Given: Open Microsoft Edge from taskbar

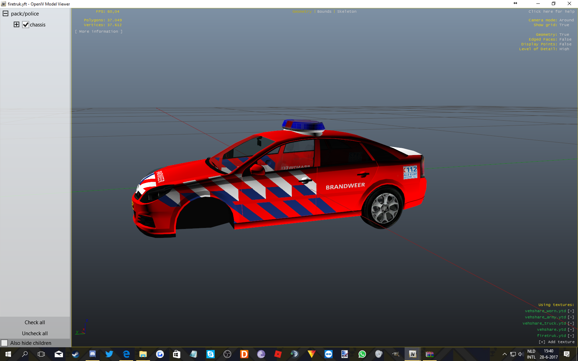Looking at the screenshot, I should pos(126,354).
